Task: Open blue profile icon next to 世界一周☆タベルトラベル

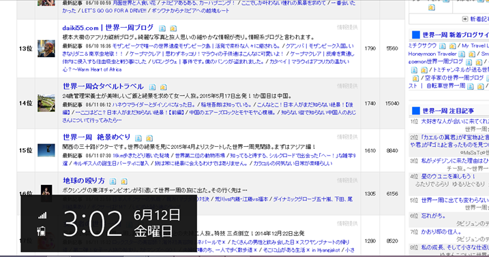Action: pos(152,87)
